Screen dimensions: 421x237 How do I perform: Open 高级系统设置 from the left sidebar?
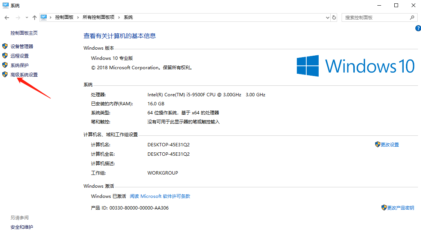coord(24,74)
